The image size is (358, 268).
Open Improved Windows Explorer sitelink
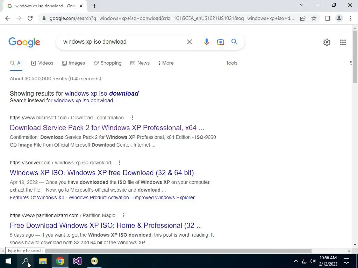pyautogui.click(x=164, y=198)
